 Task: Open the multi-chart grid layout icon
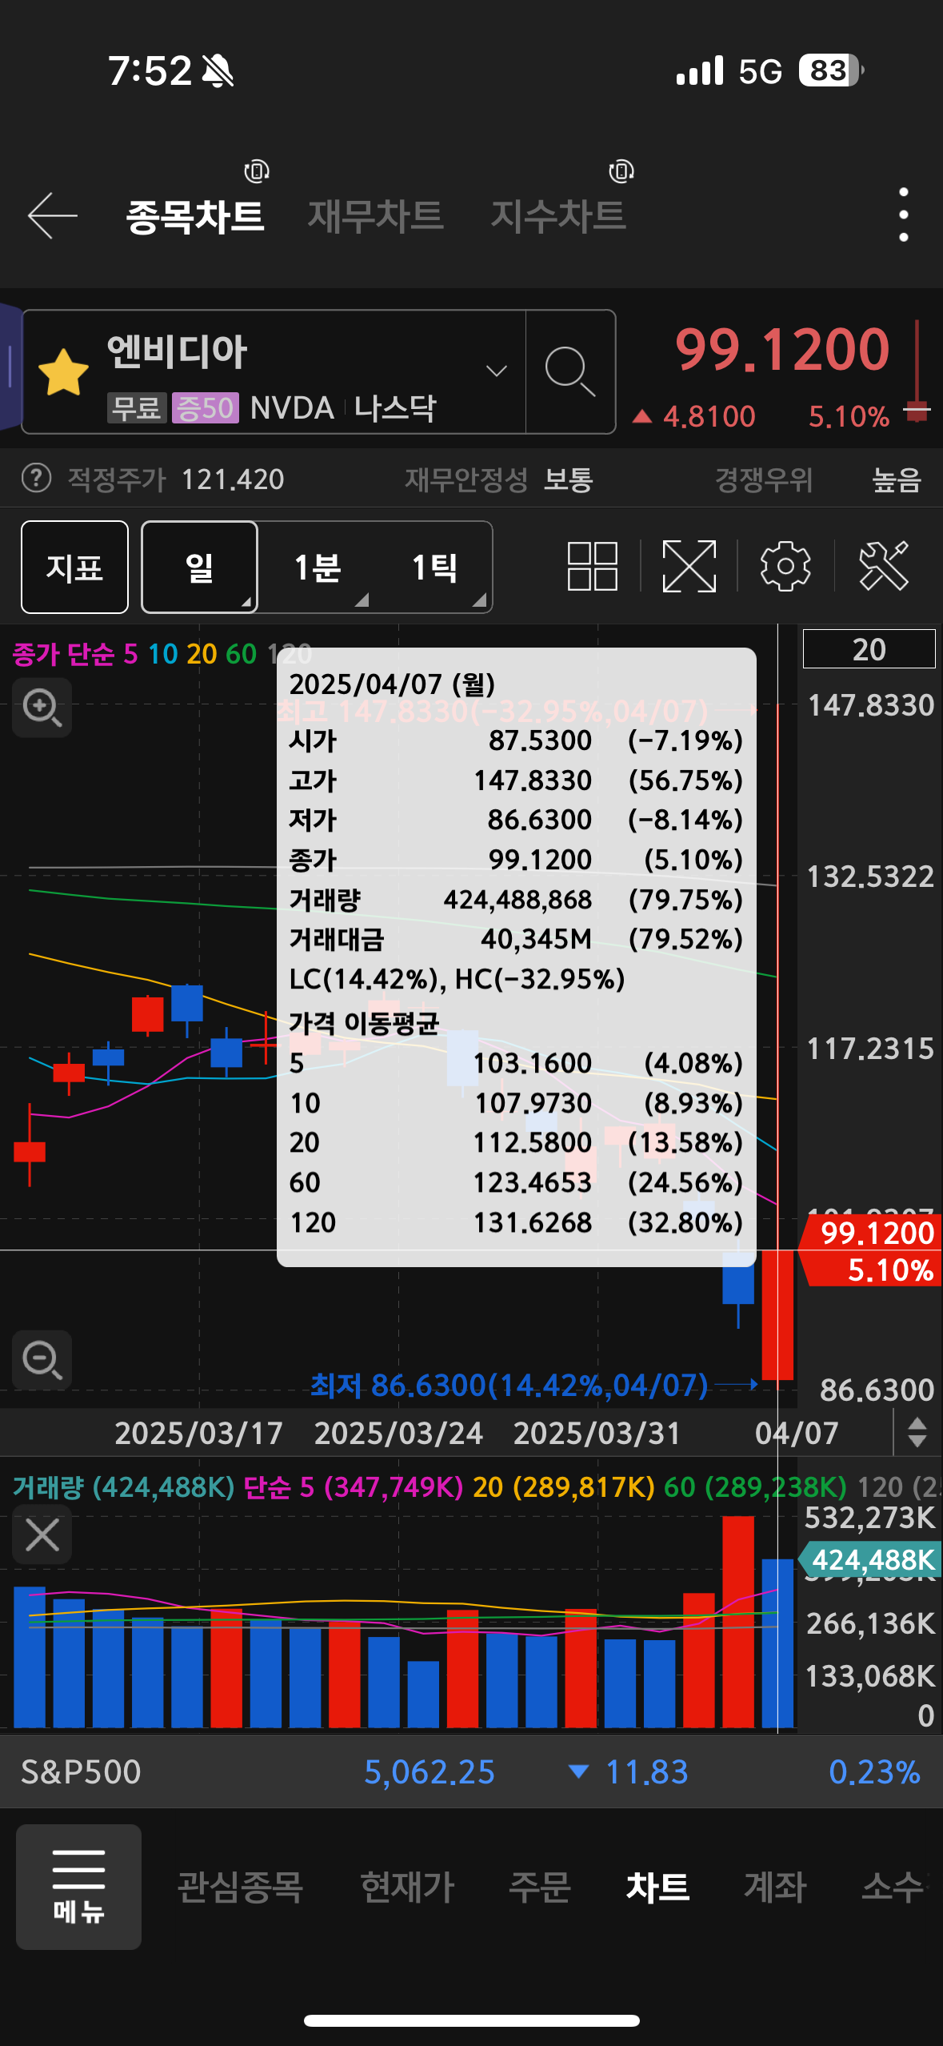[593, 566]
